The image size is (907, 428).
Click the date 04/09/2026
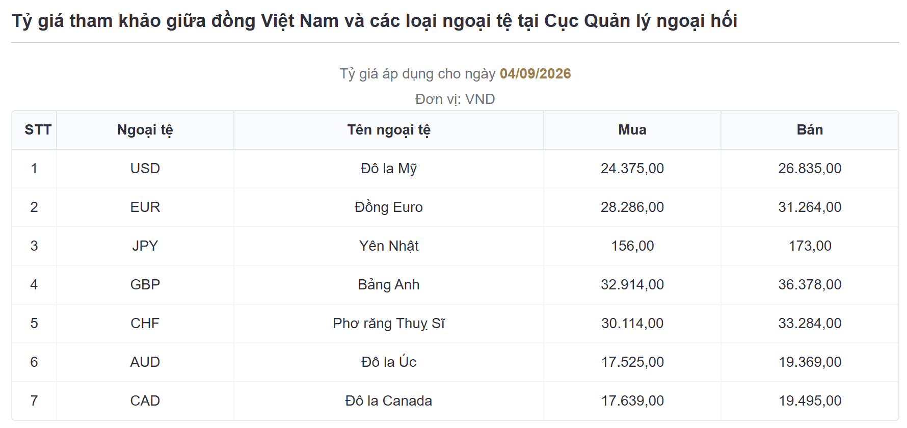tap(535, 74)
